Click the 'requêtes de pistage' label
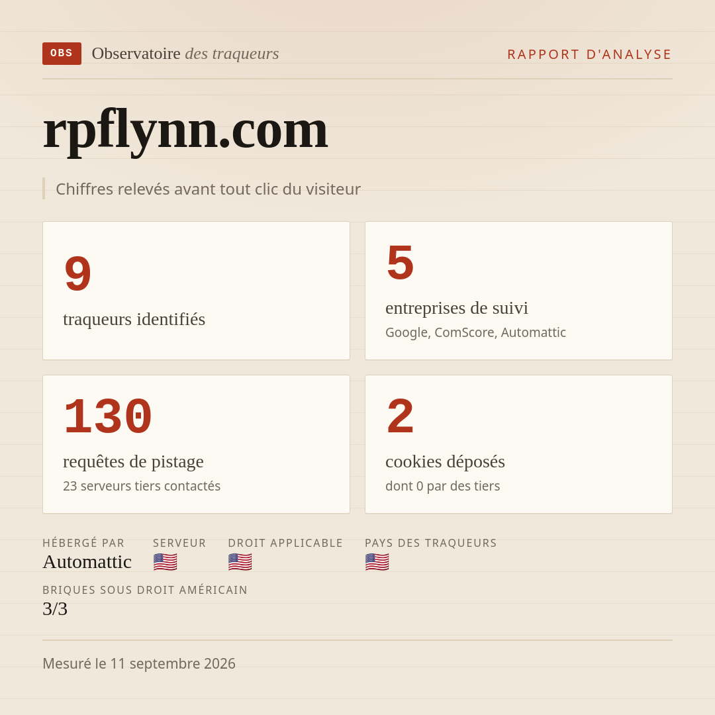Screen dimensions: 715x715 [x=133, y=461]
